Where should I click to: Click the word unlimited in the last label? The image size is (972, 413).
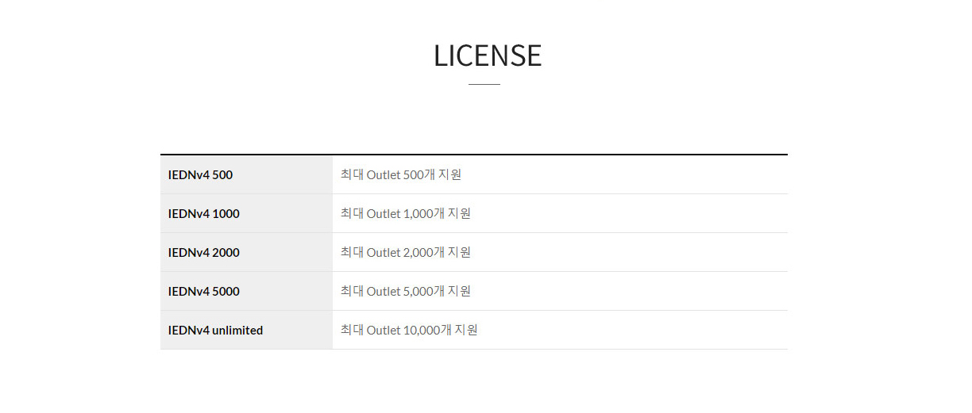237,330
